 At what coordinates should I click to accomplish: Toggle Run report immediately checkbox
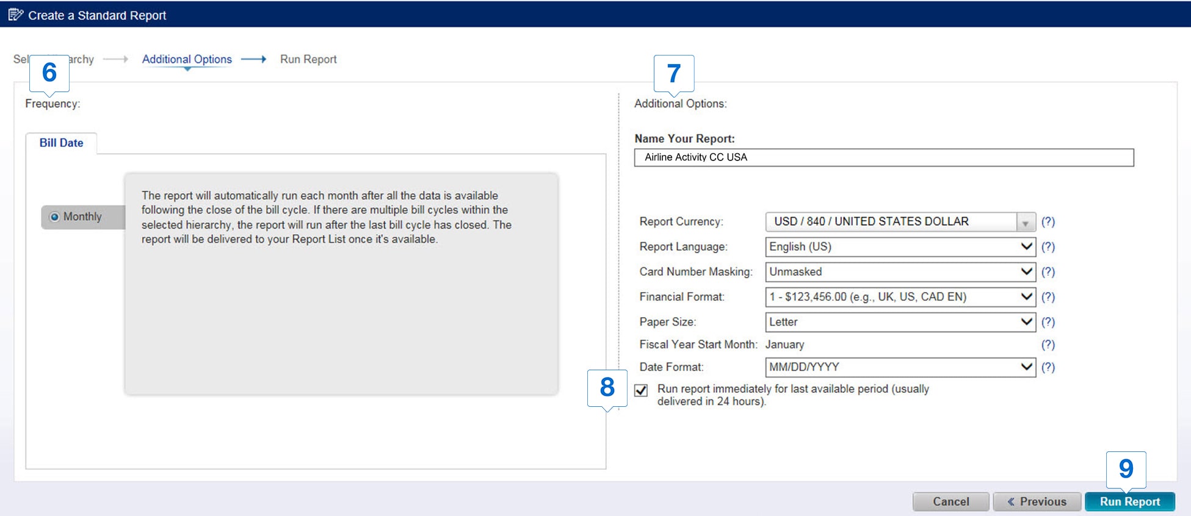pos(641,390)
